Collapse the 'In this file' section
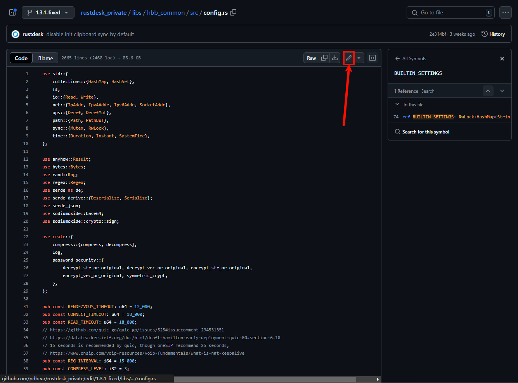Viewport: 518px width, 383px height. tap(397, 104)
